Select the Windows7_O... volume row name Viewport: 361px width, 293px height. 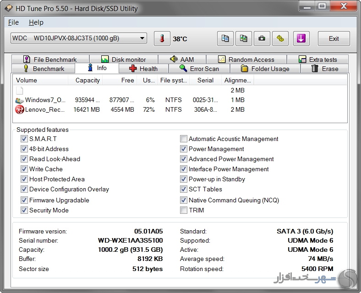45,100
